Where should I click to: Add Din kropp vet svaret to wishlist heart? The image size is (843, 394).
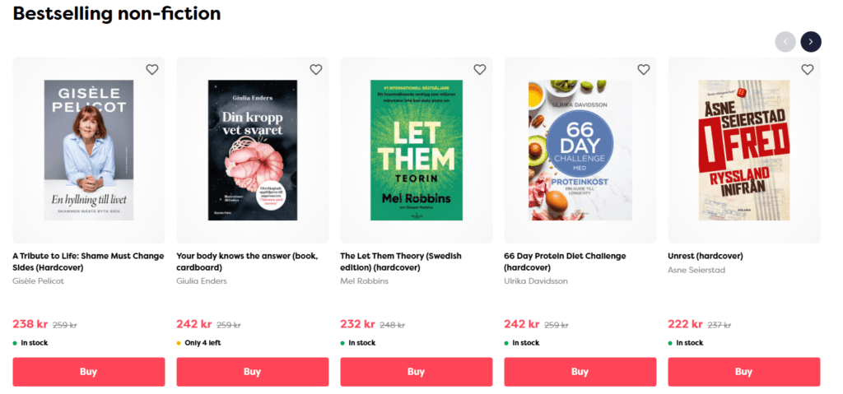tap(316, 69)
